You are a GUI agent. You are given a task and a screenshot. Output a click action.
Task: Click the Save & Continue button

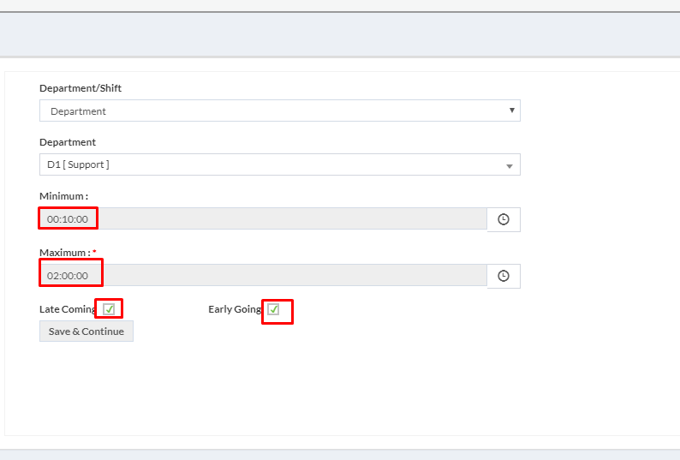(86, 332)
